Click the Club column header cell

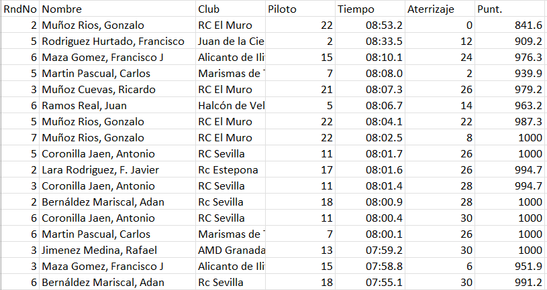coord(230,9)
